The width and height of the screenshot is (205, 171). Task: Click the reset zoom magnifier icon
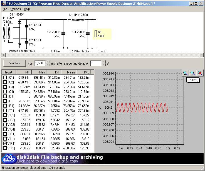[200, 73]
